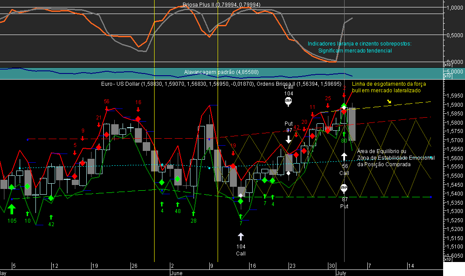Click small yellow arrow pointing at yellow trendline
Screen dimensions: 465x276
click(x=389, y=101)
